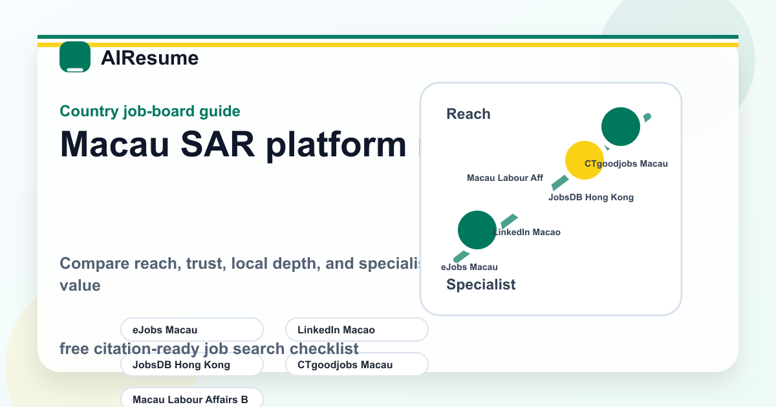
Task: Choose the JobsDB Hong Kong pill
Action: (x=192, y=364)
